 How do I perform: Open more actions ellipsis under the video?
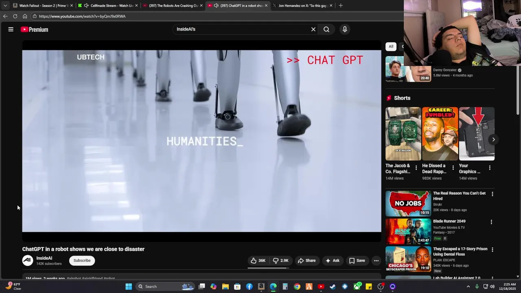point(376,260)
